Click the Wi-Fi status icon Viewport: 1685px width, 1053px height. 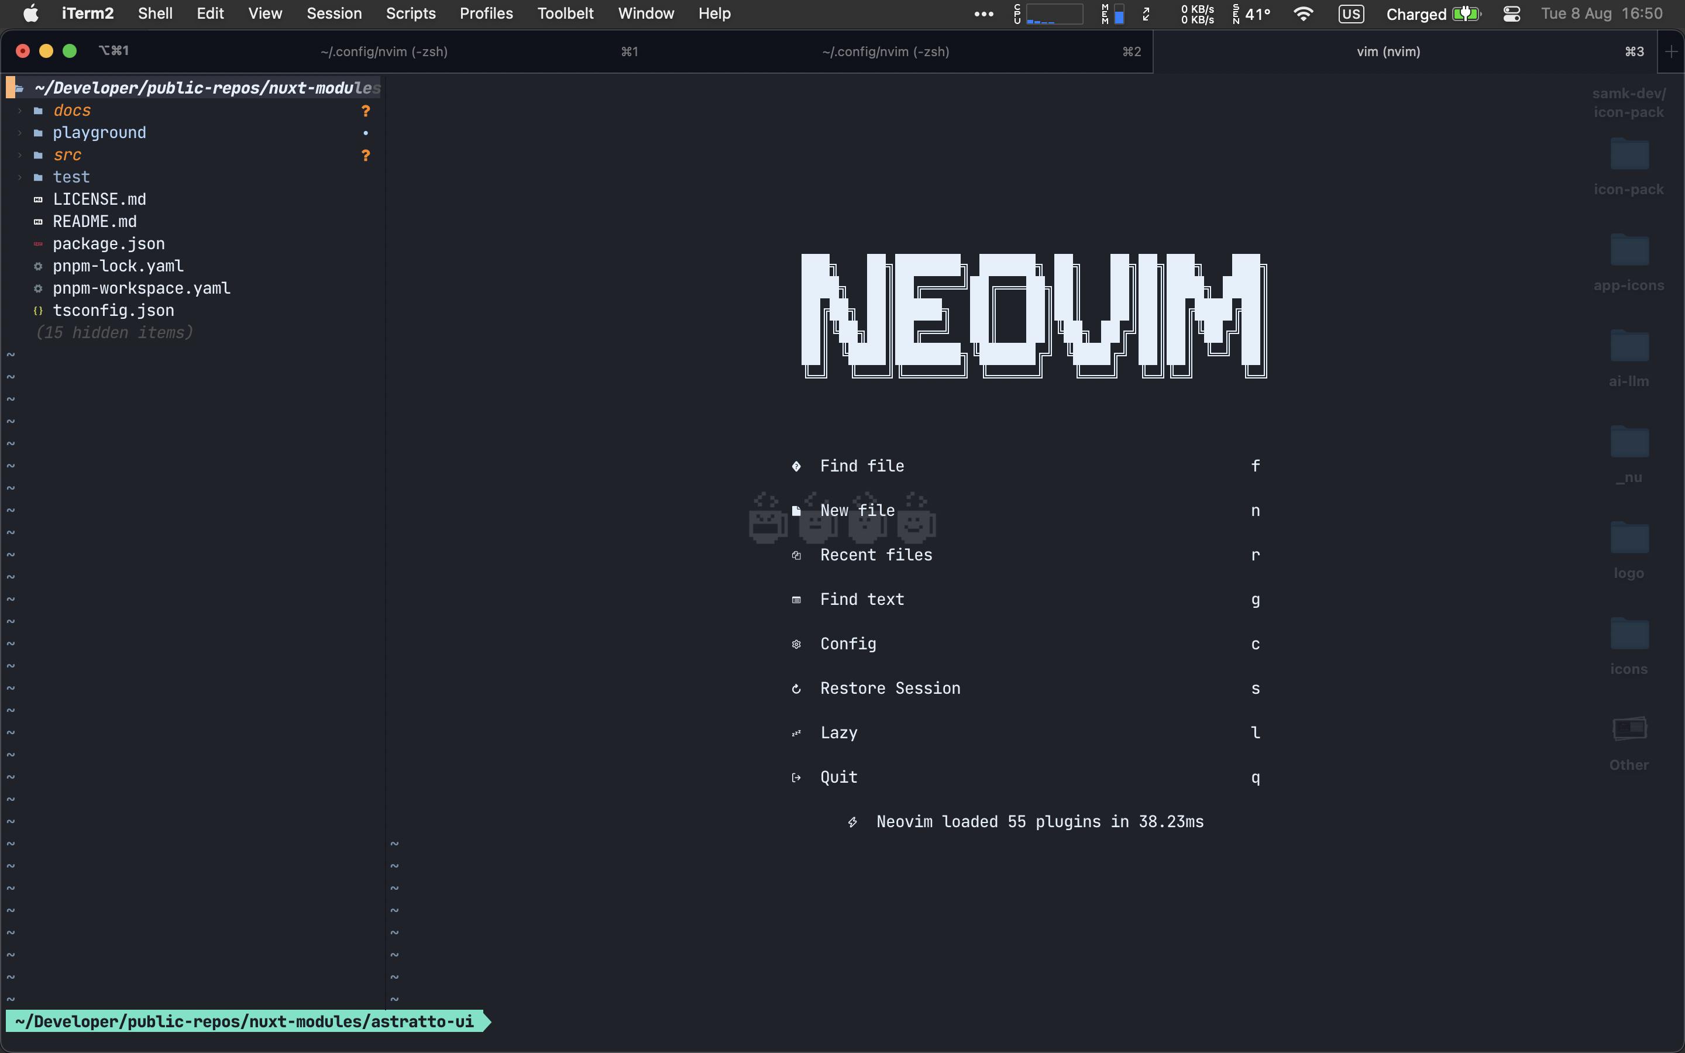pos(1303,14)
